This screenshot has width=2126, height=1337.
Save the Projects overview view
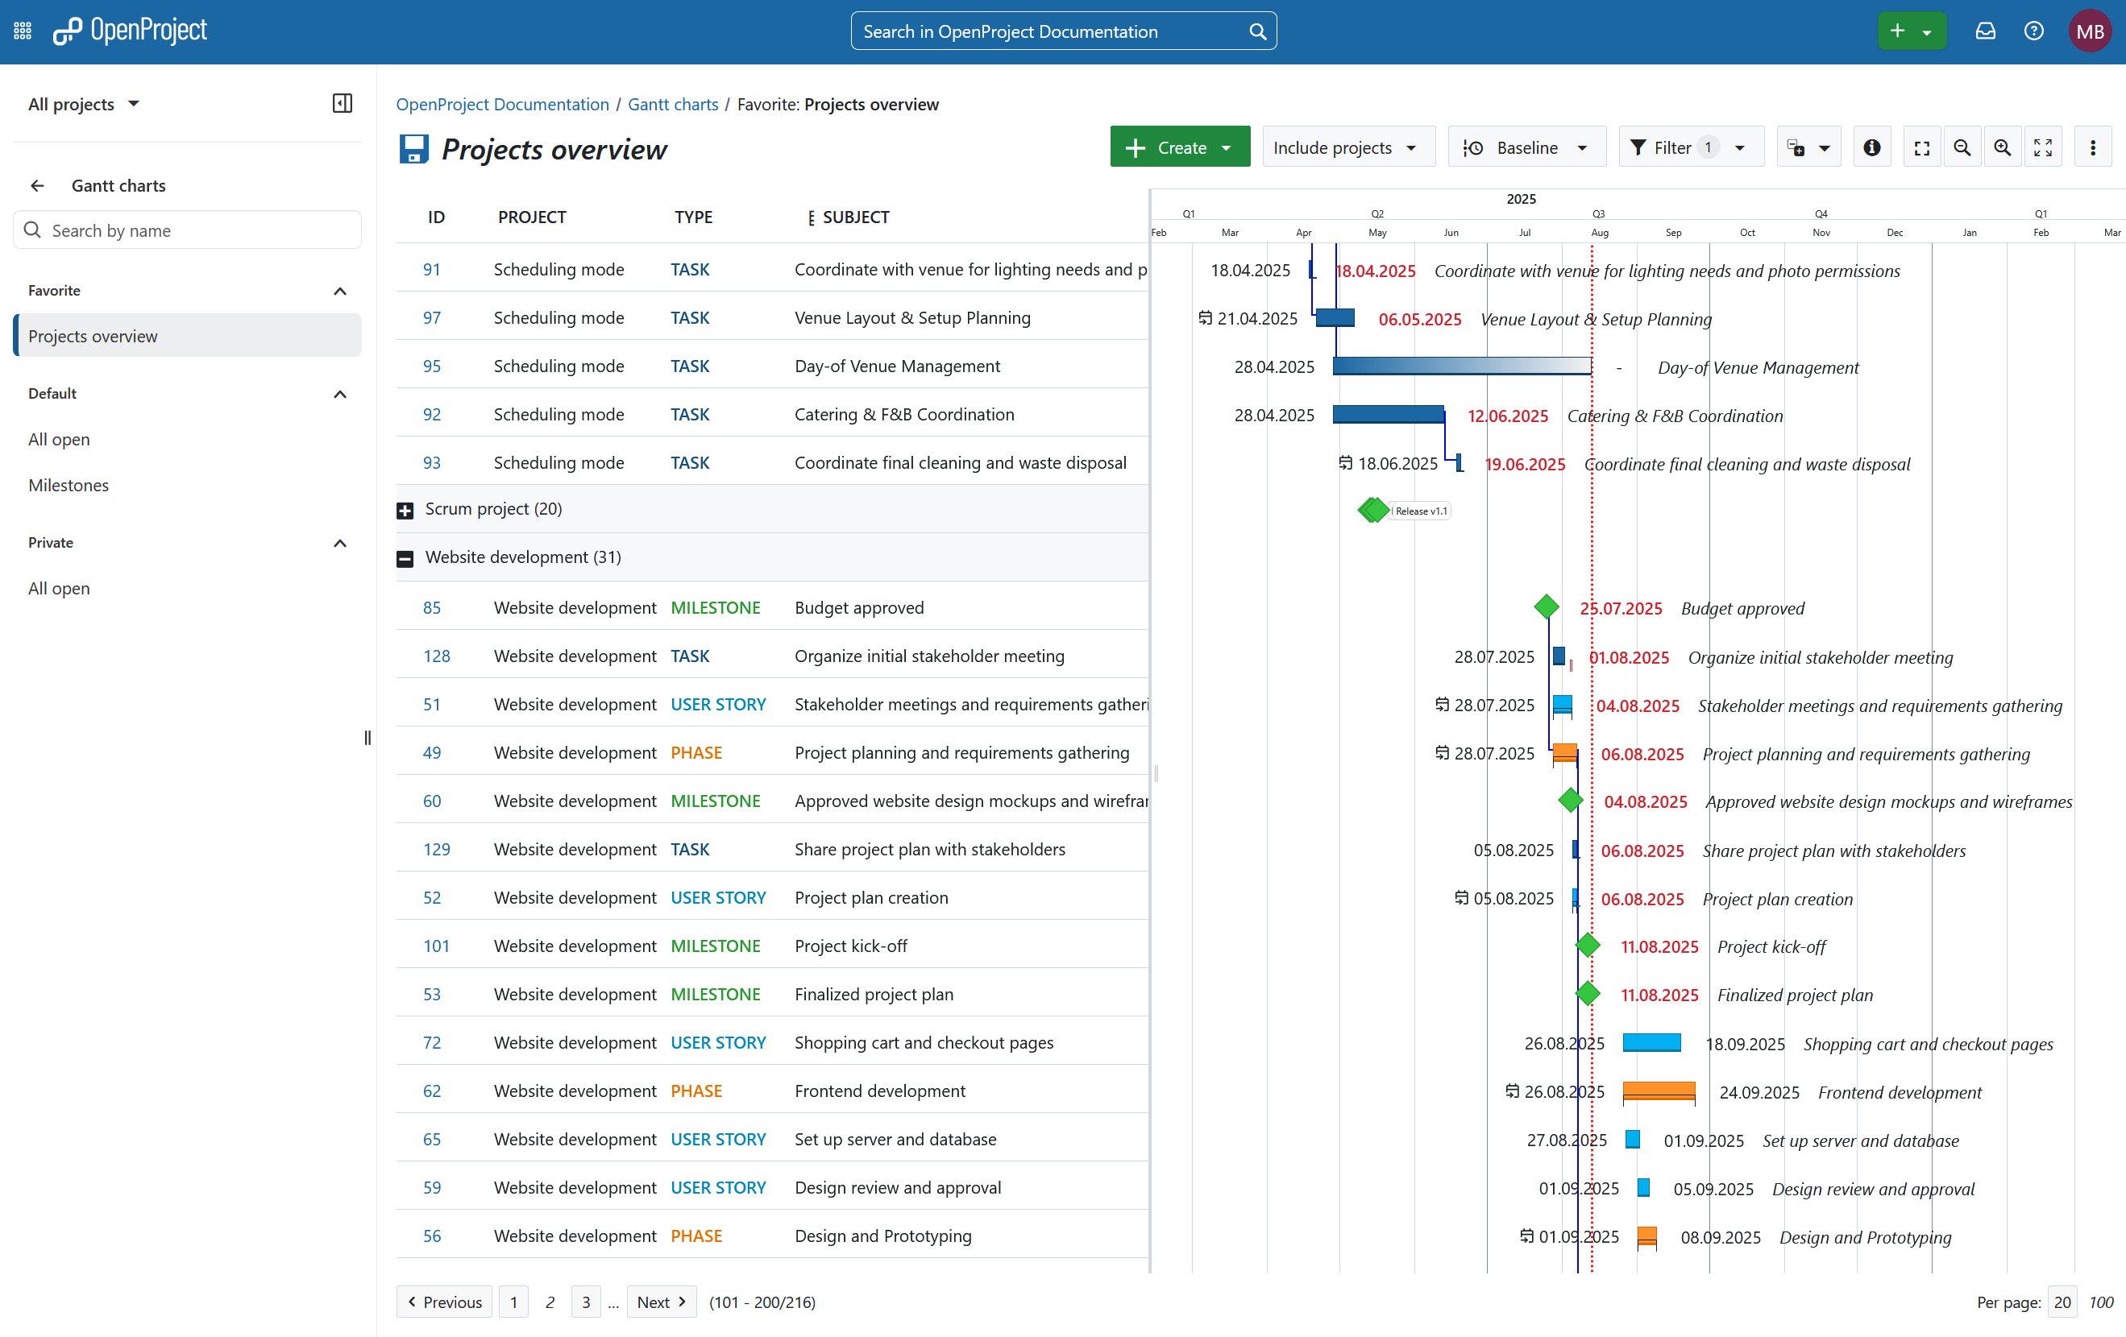coord(413,149)
